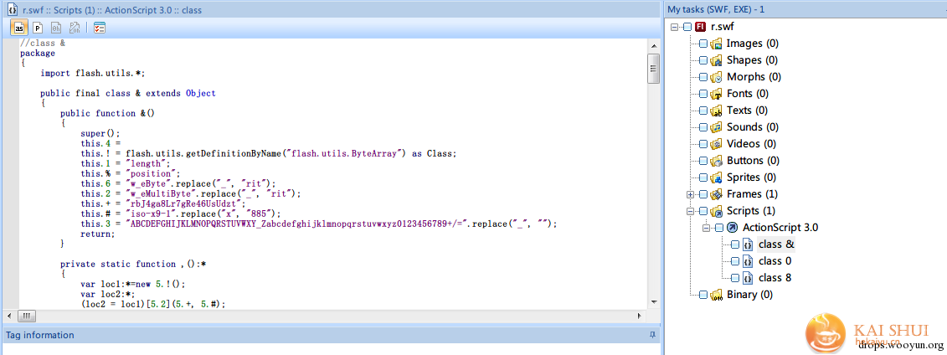
Task: Select the Texts folder icon
Action: point(716,111)
